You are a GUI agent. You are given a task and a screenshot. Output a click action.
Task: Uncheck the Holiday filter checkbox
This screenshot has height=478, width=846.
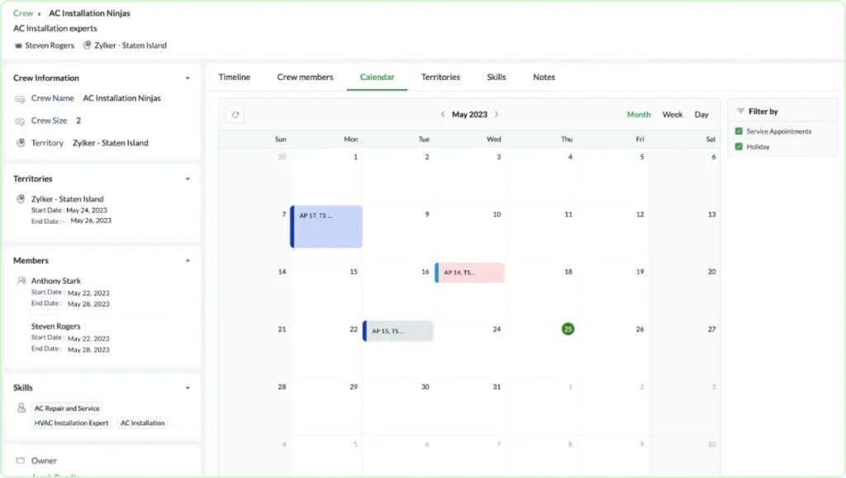pyautogui.click(x=739, y=147)
